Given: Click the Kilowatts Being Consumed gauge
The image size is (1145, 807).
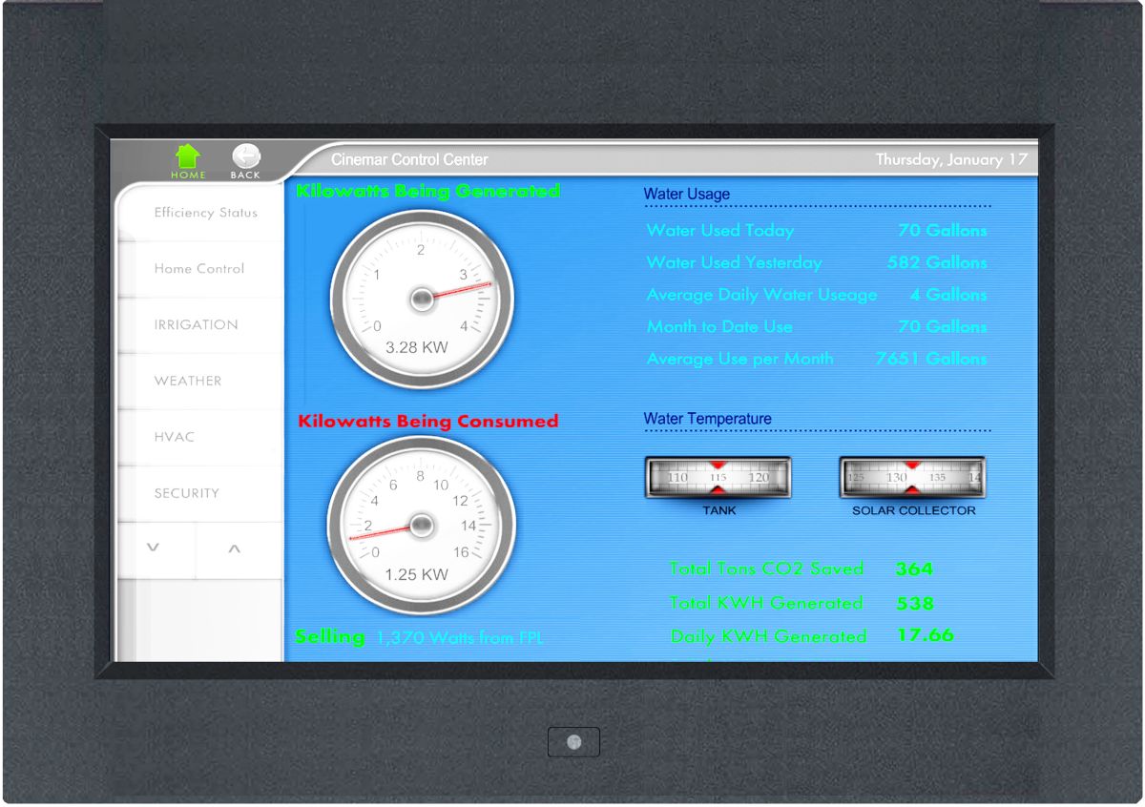Looking at the screenshot, I should point(422,526).
